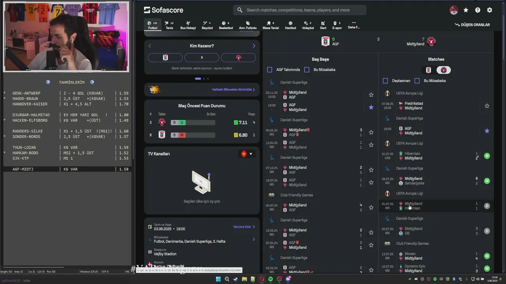Select AGF team toggle in Matches
This screenshot has width=506, height=284.
429,70
